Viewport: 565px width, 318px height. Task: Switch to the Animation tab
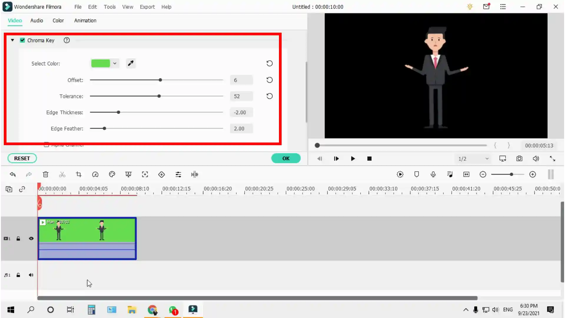(85, 21)
